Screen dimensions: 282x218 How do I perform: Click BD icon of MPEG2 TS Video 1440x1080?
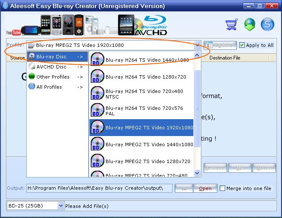(x=97, y=144)
